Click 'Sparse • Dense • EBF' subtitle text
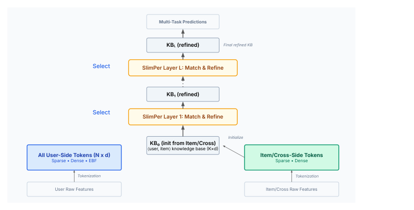The width and height of the screenshot is (414, 210). [x=74, y=161]
